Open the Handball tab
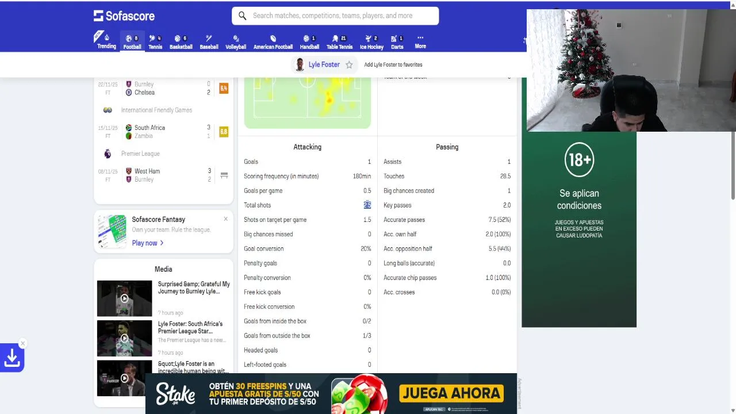The image size is (736, 414). click(x=309, y=42)
